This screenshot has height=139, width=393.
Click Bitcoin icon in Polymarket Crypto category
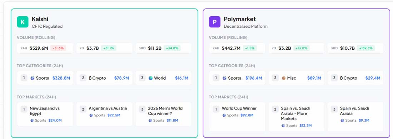[x=341, y=78]
